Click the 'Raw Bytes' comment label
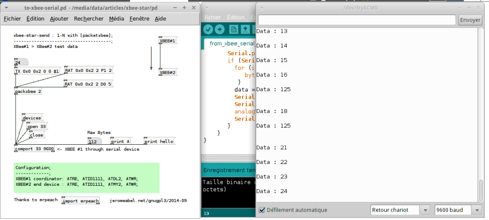 (99, 132)
